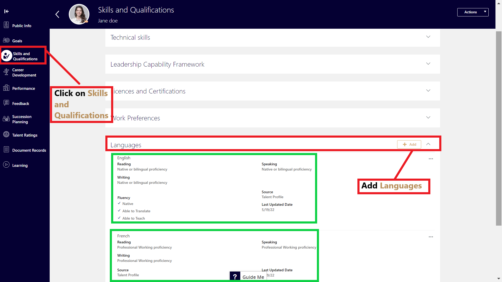This screenshot has width=502, height=282.
Task: Open options menu for French language
Action: [431, 237]
